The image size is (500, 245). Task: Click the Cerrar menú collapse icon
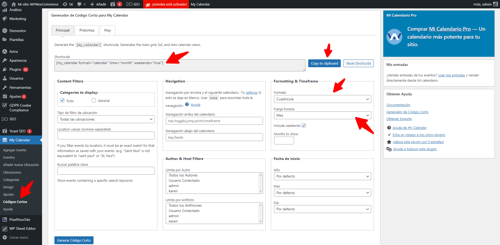point(5,237)
